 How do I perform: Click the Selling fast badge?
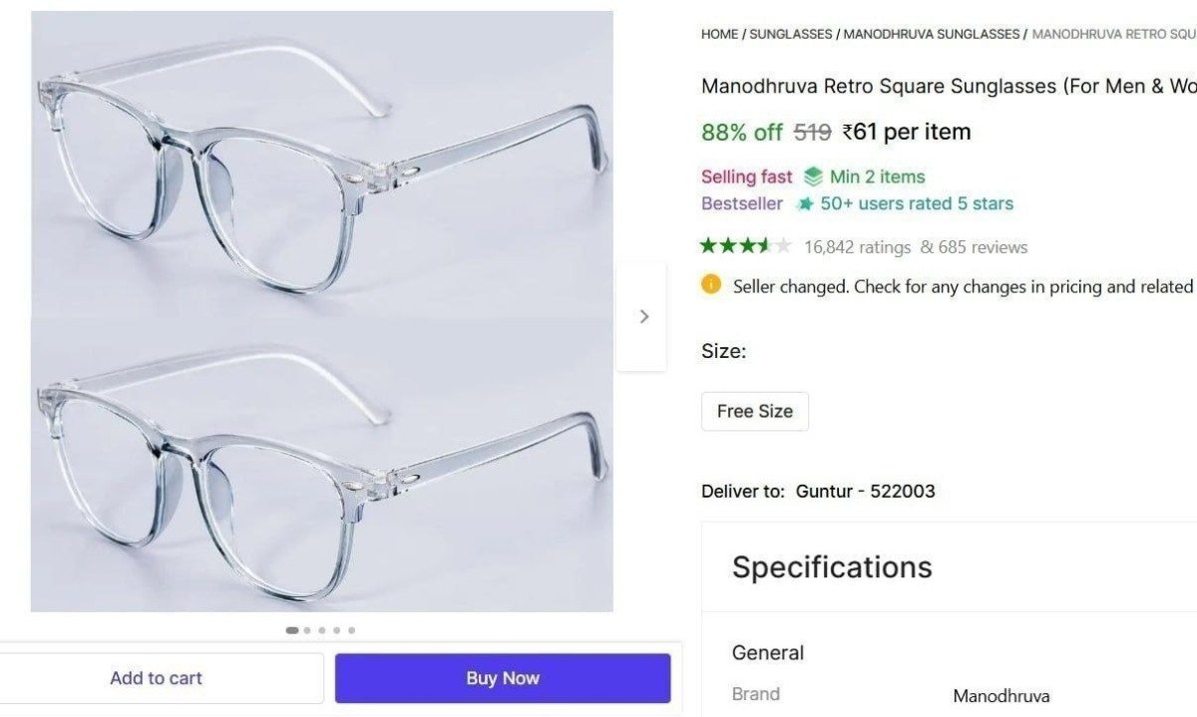(x=746, y=177)
